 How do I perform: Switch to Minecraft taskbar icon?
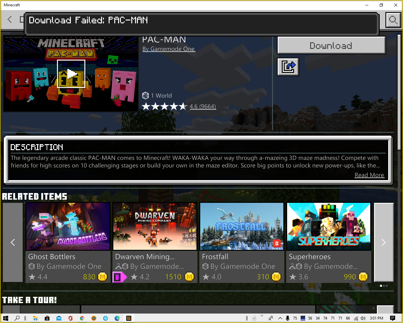pyautogui.click(x=129, y=318)
